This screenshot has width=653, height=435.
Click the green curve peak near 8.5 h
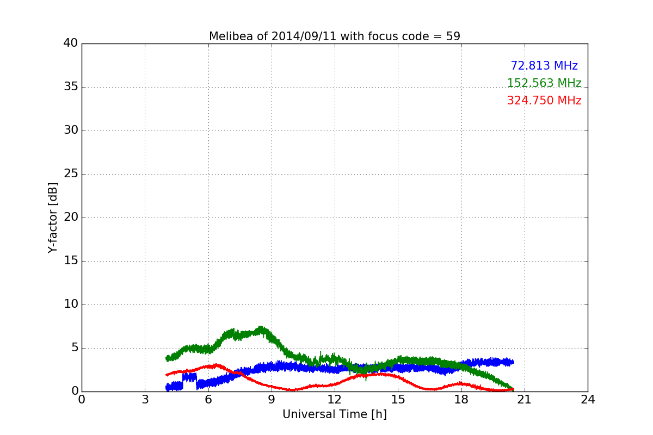(262, 330)
